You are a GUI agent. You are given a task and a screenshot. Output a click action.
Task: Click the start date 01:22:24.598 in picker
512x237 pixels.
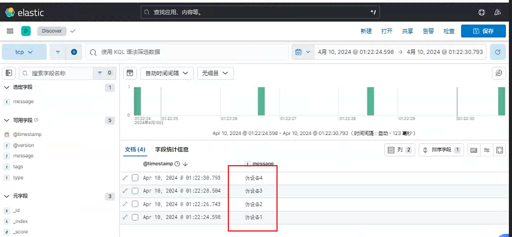(x=356, y=52)
